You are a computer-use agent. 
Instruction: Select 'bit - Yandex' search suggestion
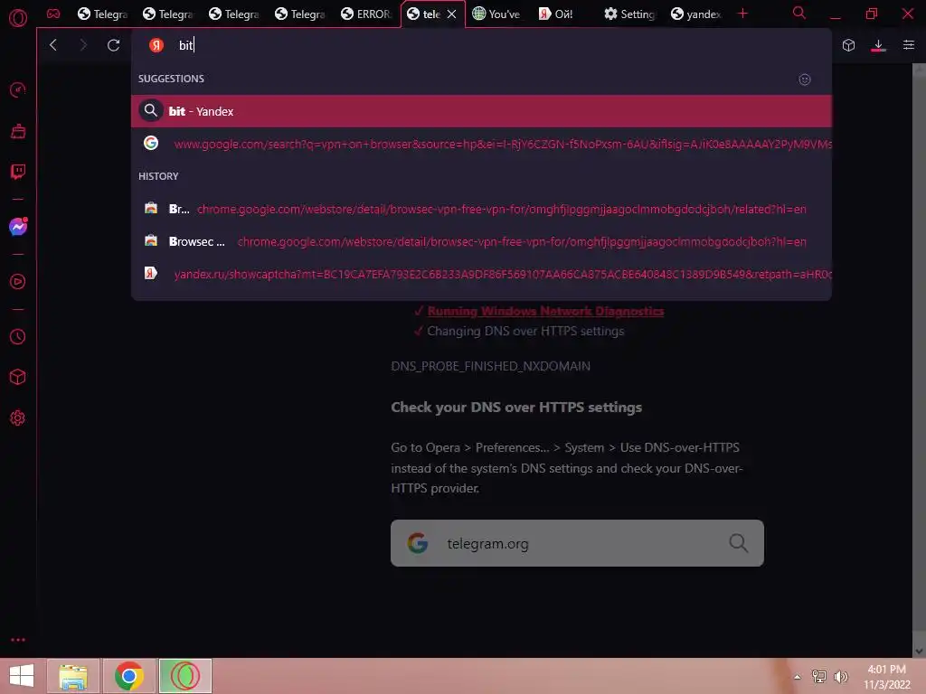pyautogui.click(x=481, y=111)
